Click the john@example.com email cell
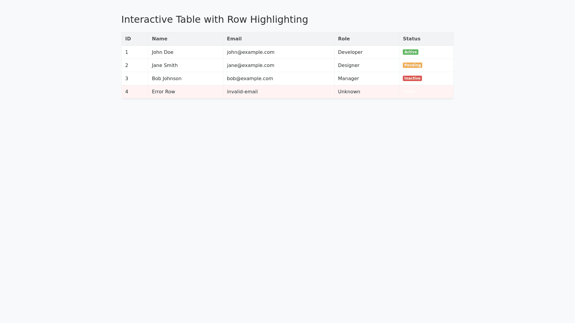This screenshot has height=323, width=575. (x=250, y=52)
